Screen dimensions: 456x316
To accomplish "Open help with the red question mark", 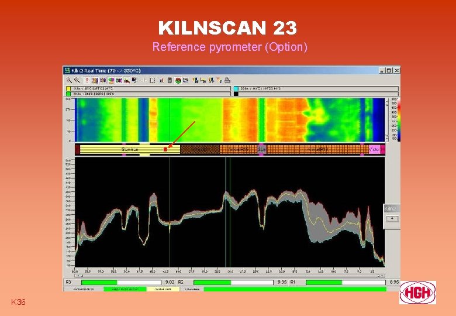I will [x=87, y=80].
